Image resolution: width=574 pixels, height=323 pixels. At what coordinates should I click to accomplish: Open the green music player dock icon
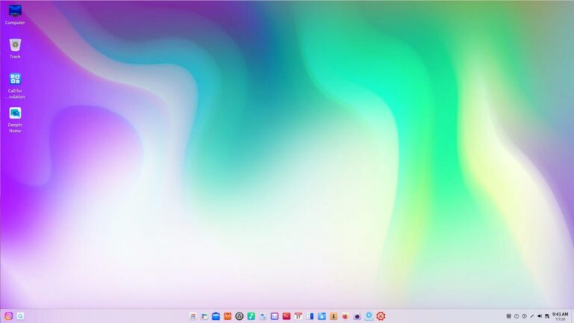coord(251,316)
